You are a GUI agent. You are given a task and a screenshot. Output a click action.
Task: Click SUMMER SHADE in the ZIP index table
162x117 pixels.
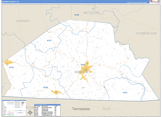pos(47,114)
